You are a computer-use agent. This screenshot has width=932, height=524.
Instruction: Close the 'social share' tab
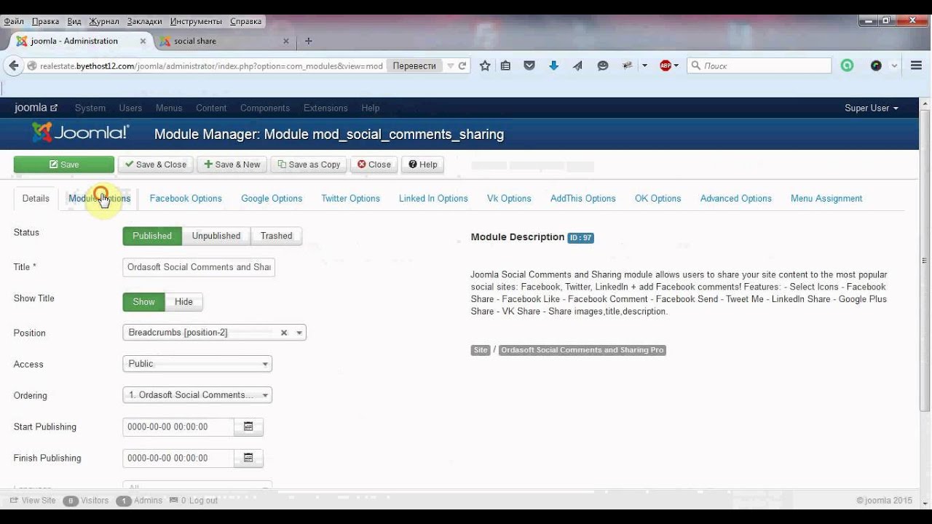pos(286,41)
